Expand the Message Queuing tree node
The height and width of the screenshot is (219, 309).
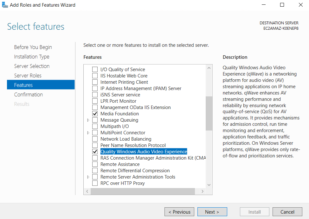tap(88, 120)
